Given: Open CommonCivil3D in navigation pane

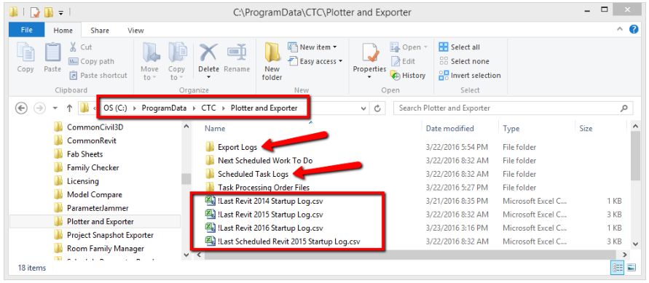Looking at the screenshot, I should [95, 127].
